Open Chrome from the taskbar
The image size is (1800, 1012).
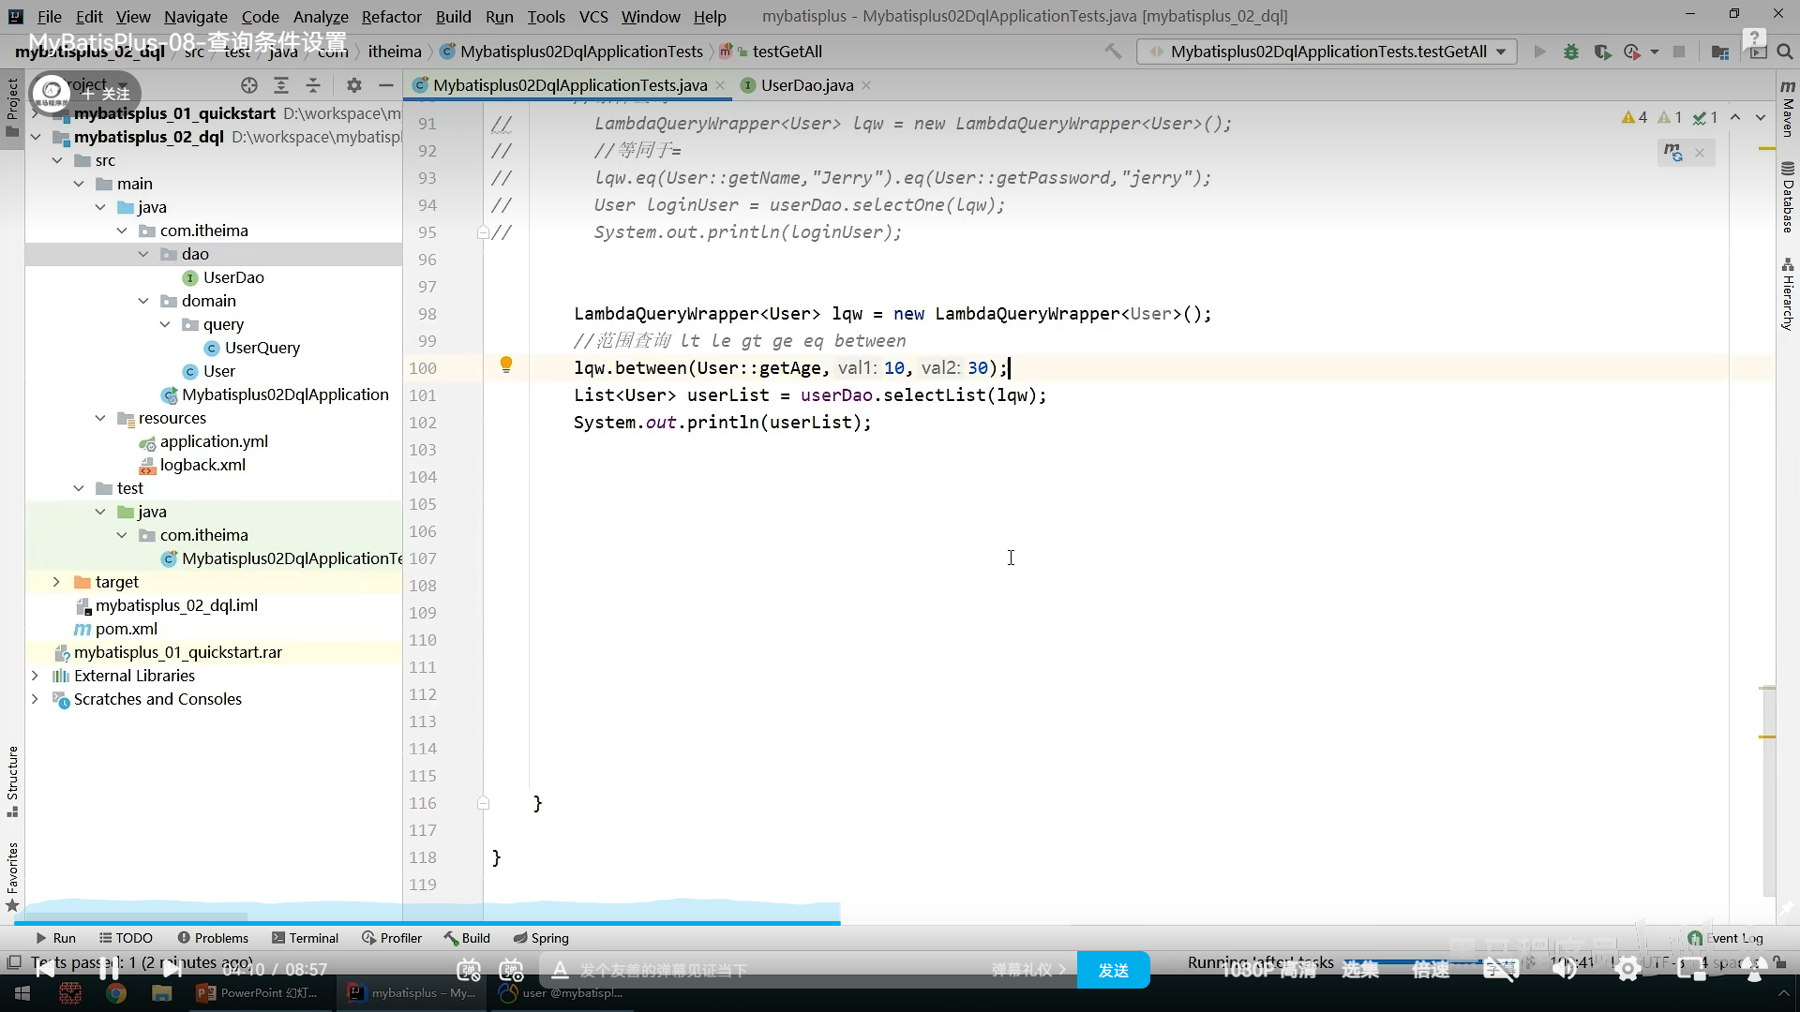tap(116, 993)
